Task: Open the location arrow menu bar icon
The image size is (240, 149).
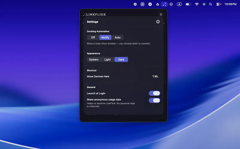Action: (x=150, y=4)
